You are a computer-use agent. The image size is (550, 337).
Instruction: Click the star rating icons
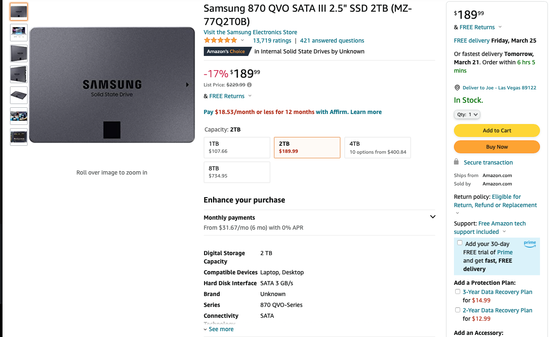tap(220, 41)
